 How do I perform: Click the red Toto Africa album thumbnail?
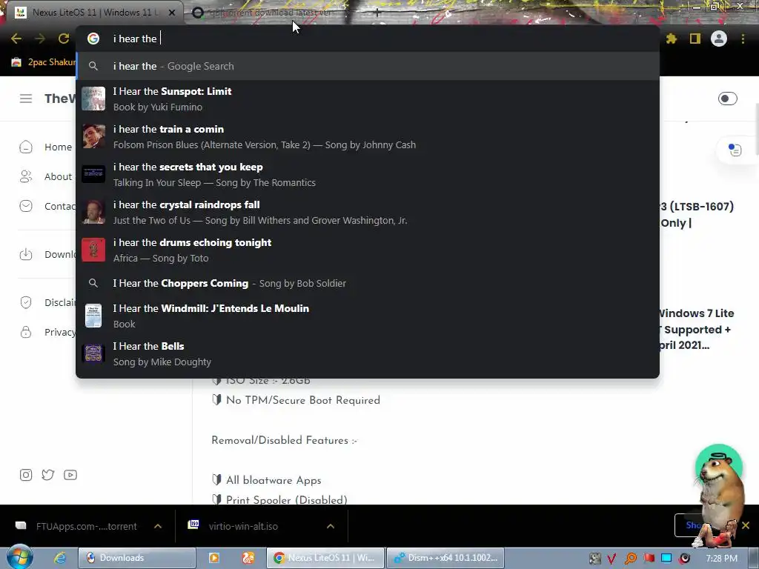tap(93, 250)
